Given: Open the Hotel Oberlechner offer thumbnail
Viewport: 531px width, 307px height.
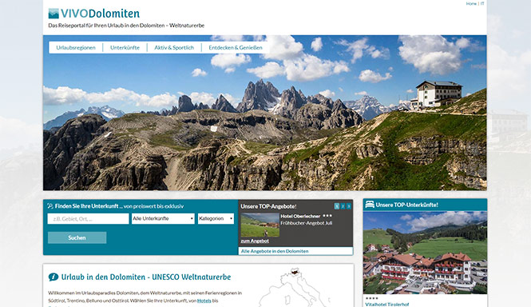Looking at the screenshot, I should point(260,225).
